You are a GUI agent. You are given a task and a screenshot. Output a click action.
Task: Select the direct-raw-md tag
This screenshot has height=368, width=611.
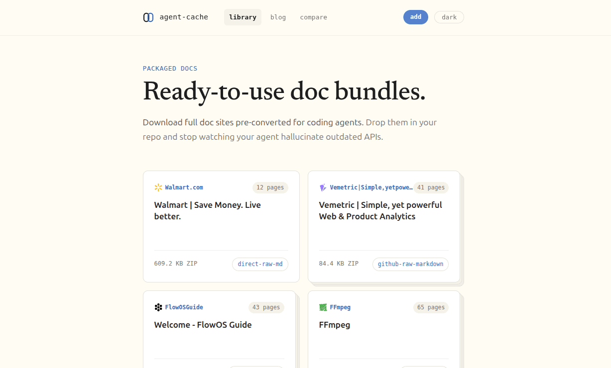260,264
